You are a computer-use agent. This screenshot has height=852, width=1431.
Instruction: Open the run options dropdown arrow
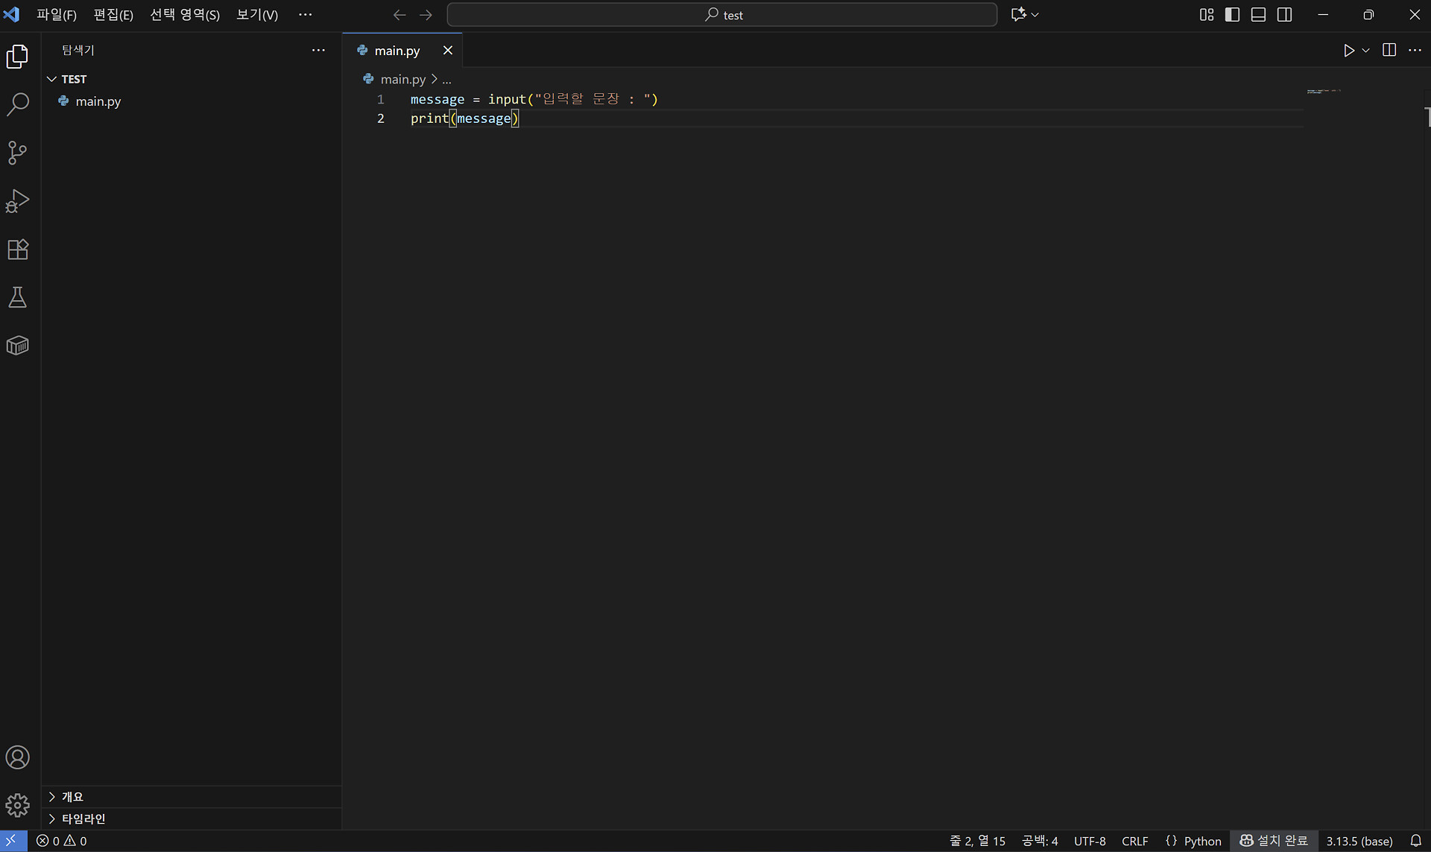[1365, 51]
